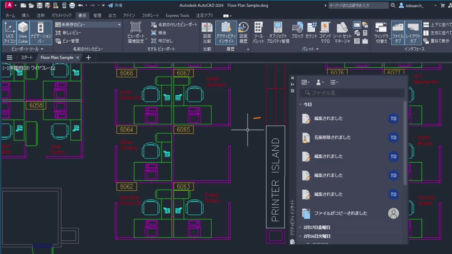The height and width of the screenshot is (254, 452).
Task: Close the Activity Insights palette
Action: pos(292,78)
